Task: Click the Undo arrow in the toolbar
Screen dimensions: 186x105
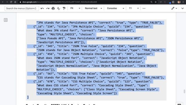Action: click(x=42, y=8)
